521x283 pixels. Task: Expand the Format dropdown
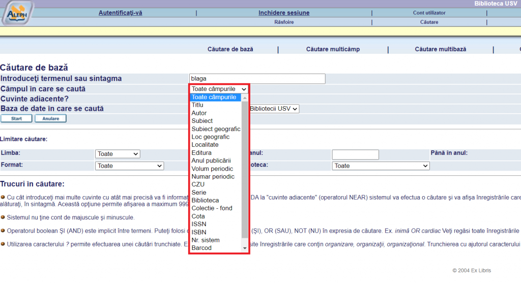130,166
